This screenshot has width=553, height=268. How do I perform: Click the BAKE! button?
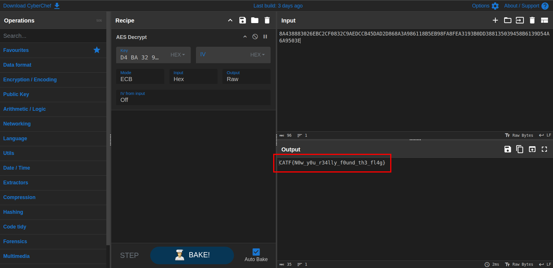point(192,255)
